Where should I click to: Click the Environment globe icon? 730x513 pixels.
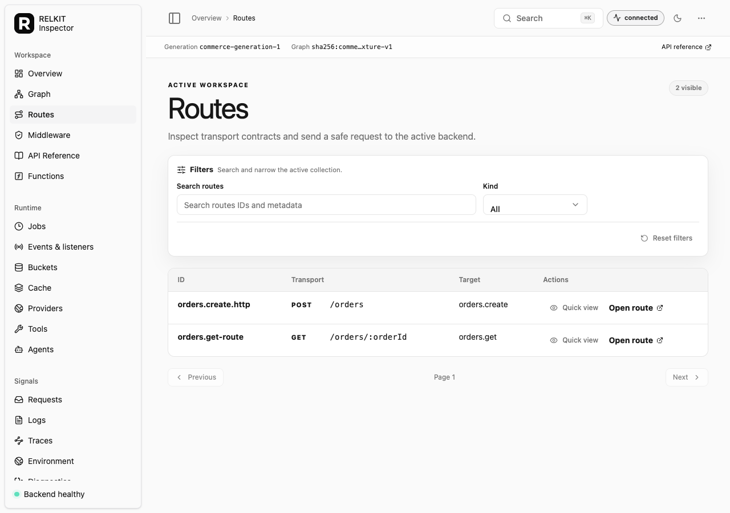[19, 461]
